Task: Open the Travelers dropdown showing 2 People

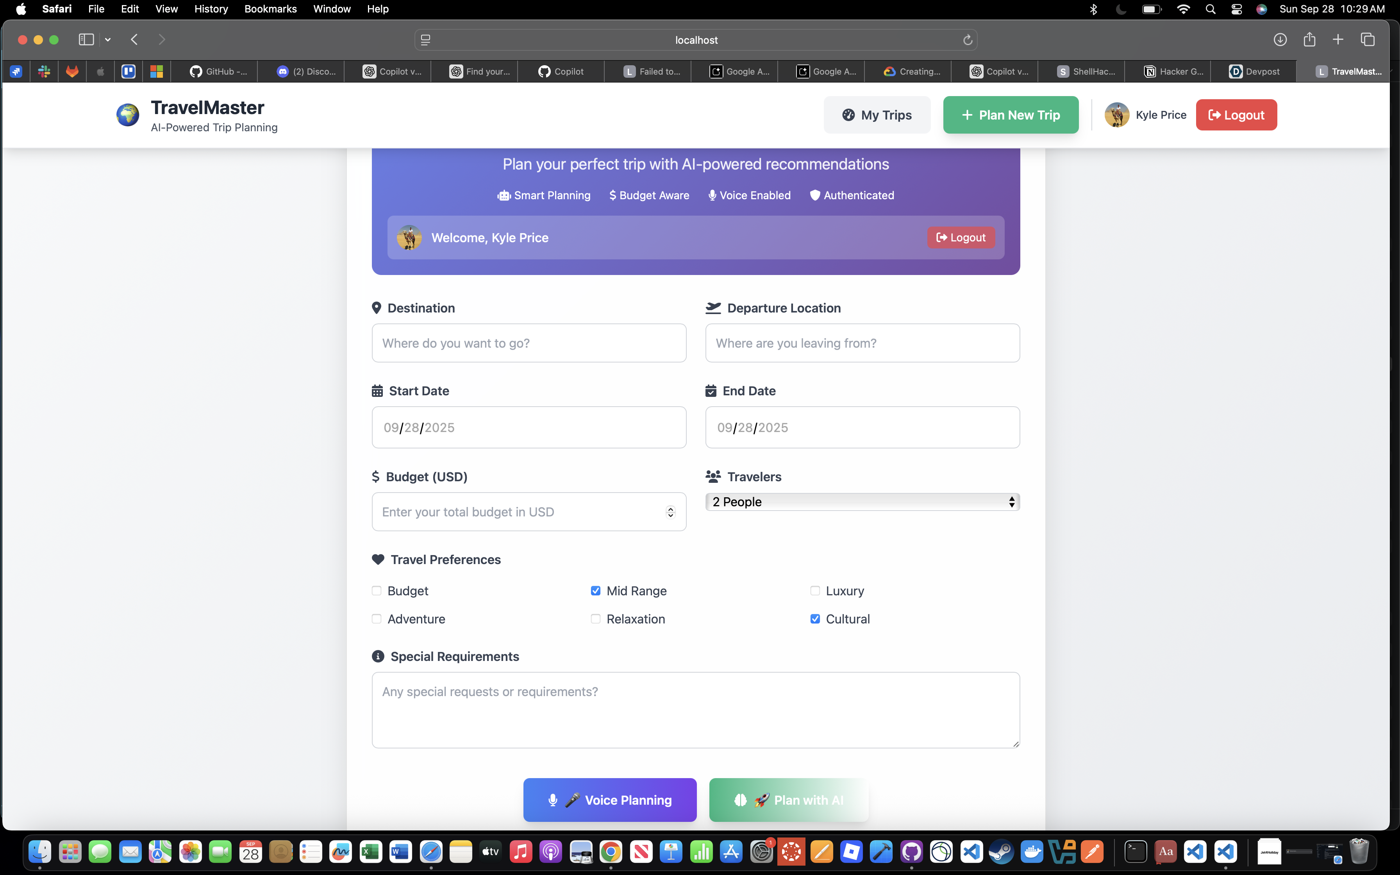Action: [862, 502]
